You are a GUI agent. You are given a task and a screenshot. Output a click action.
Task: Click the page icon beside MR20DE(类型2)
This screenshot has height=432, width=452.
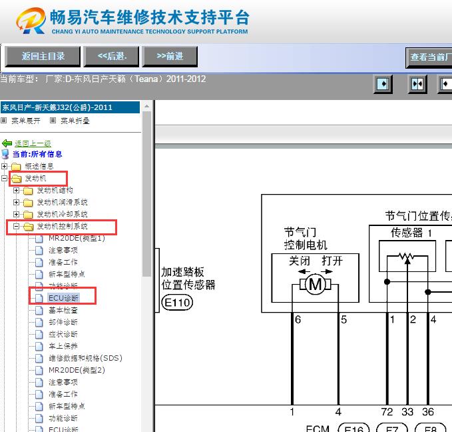click(x=39, y=371)
